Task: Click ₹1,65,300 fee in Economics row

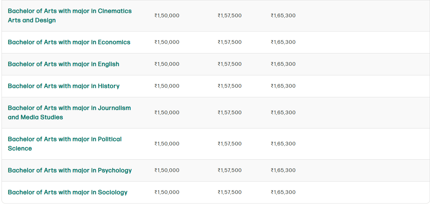Action: (x=283, y=42)
